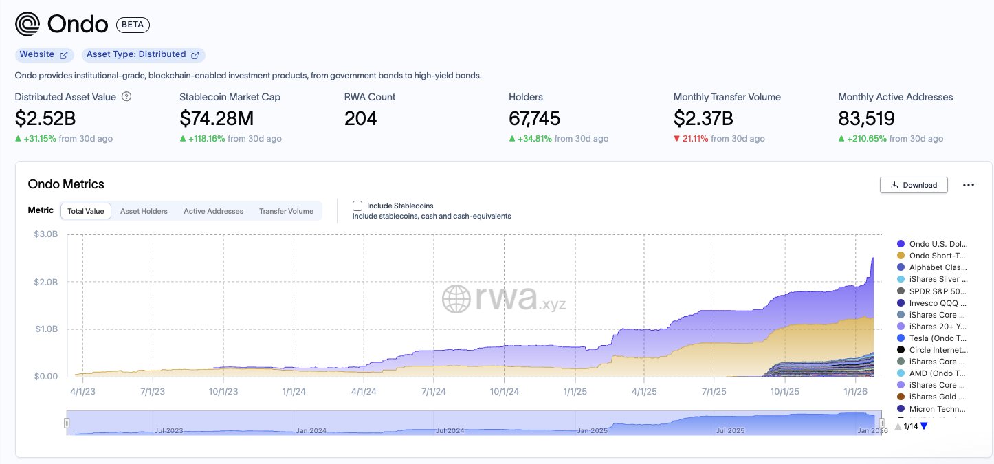Screen dimensions: 994x464
Task: Click the left handle of the date range slider
Action: click(x=67, y=423)
